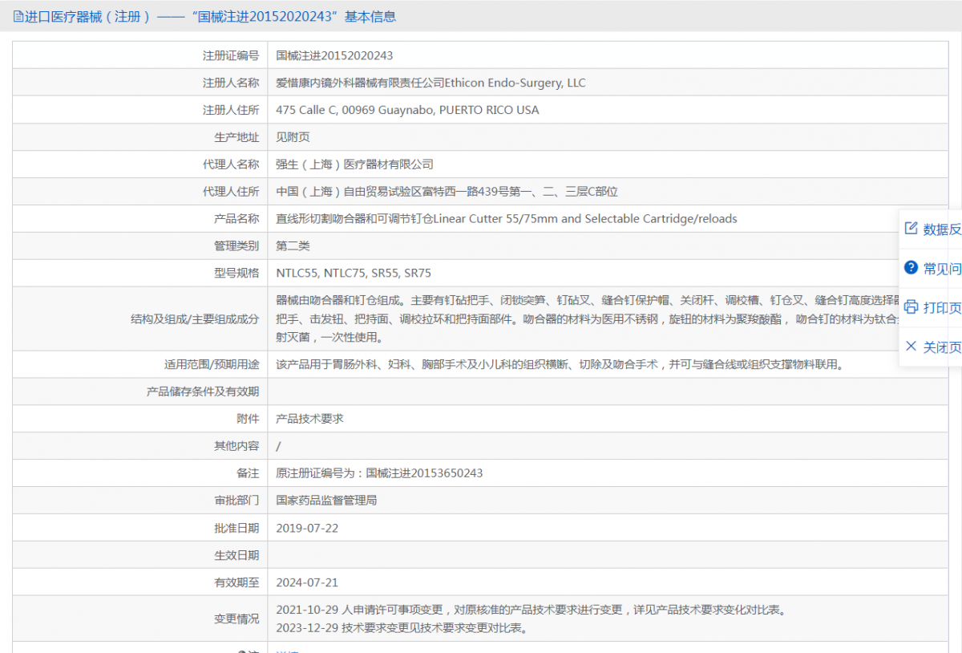Click the 生产地址 label cell
The height and width of the screenshot is (653, 962).
point(140,137)
